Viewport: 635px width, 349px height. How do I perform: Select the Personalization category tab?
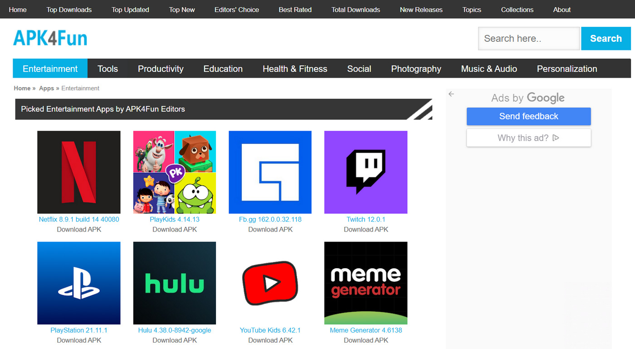[567, 69]
